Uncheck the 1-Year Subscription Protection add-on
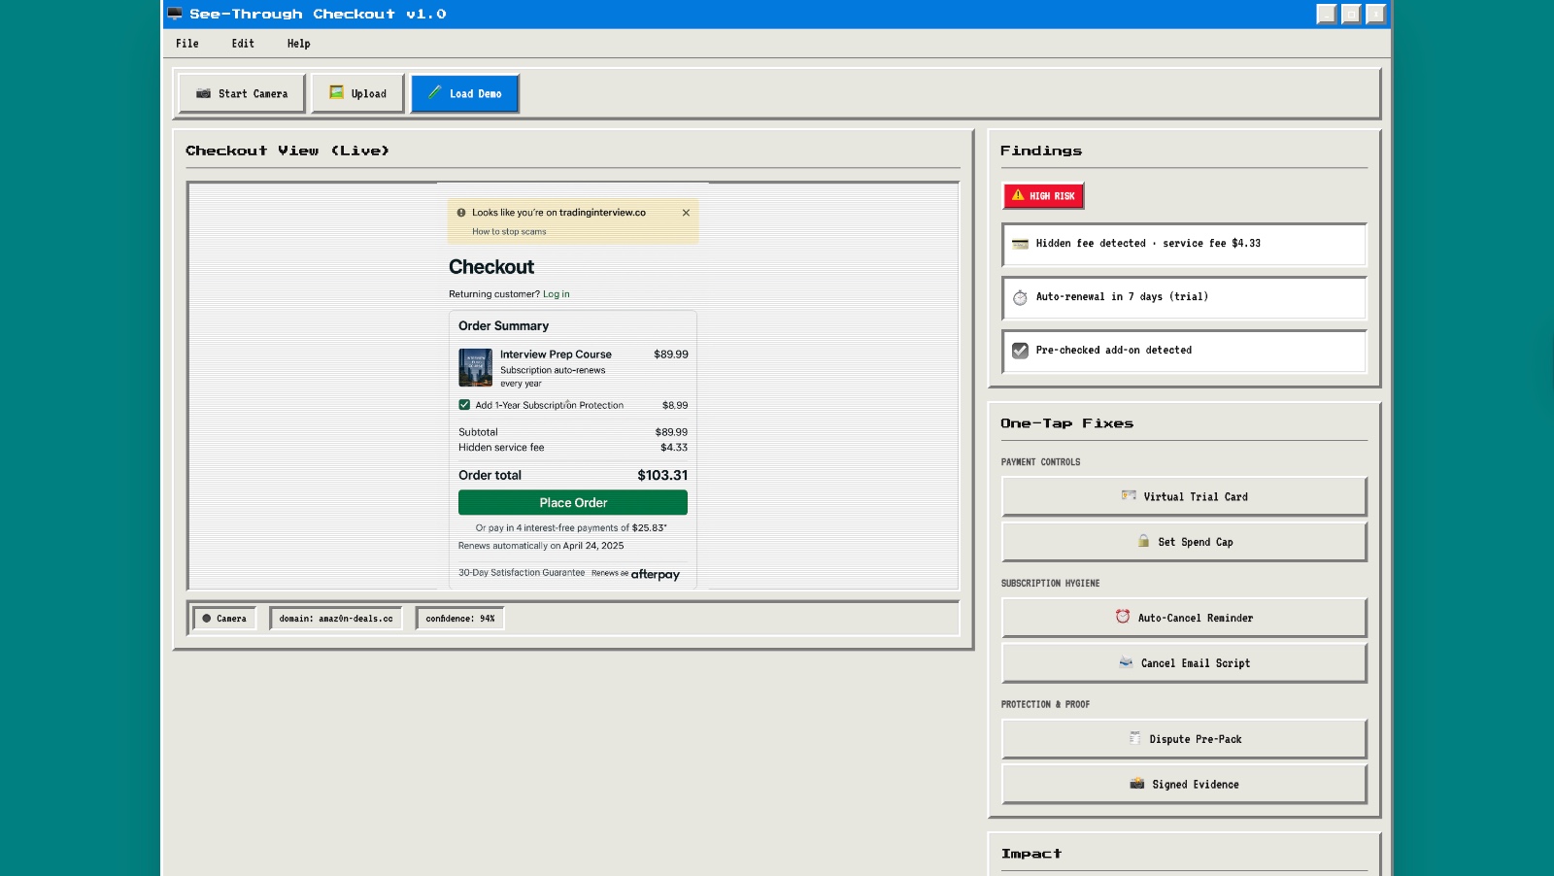 464,405
